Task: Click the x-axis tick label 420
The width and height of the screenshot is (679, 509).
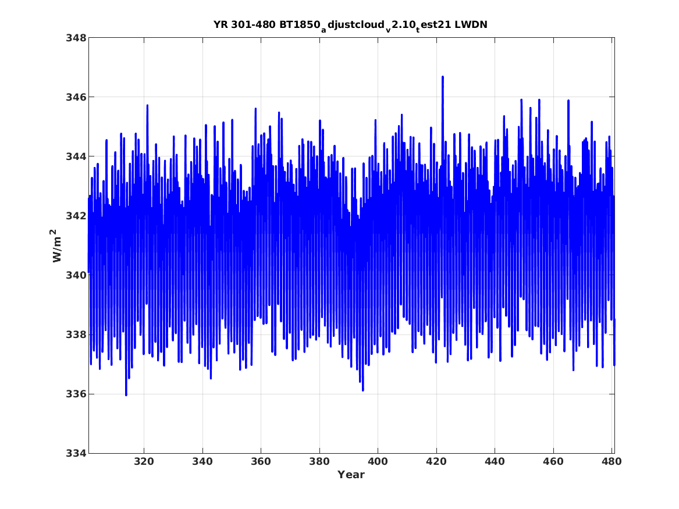Action: pyautogui.click(x=436, y=462)
